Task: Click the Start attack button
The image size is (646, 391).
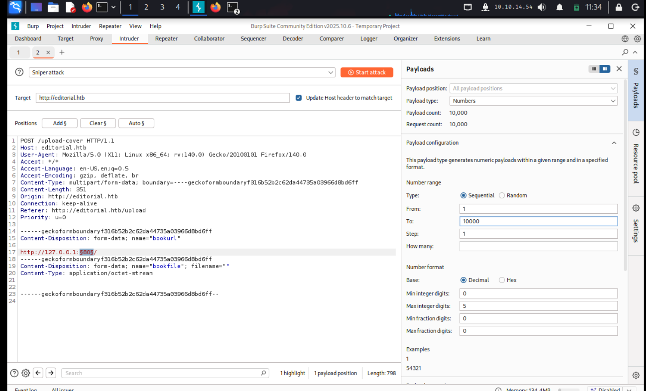Action: pyautogui.click(x=367, y=73)
